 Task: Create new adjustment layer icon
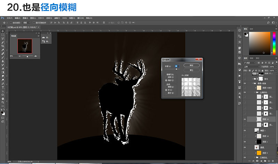click(x=261, y=161)
